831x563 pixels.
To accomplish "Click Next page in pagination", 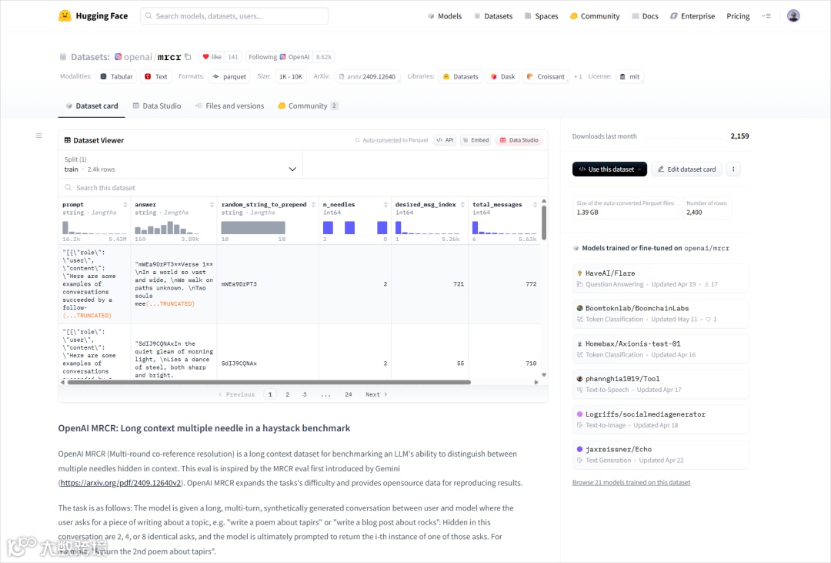I will (376, 394).
